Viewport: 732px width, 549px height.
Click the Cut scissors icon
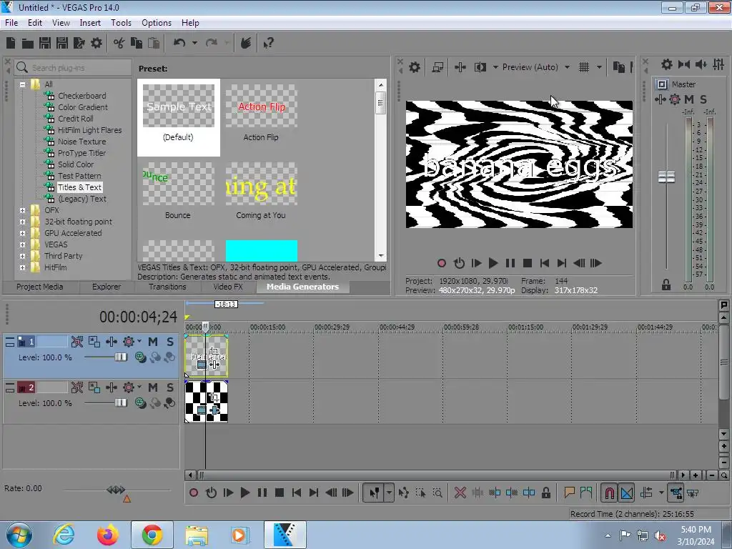click(119, 43)
